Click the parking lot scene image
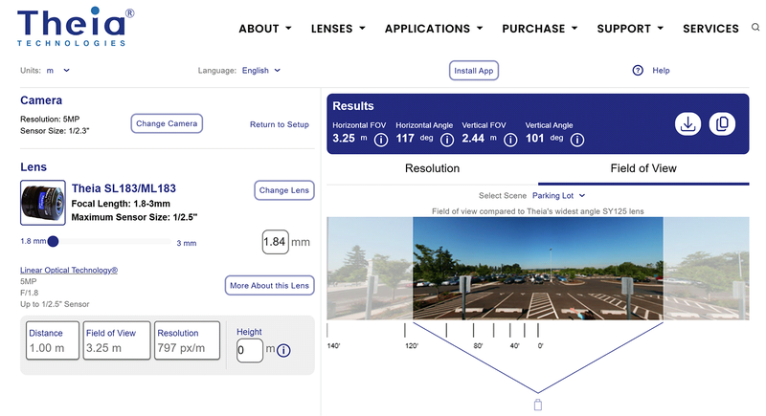This screenshot has width=766, height=416. pyautogui.click(x=538, y=268)
